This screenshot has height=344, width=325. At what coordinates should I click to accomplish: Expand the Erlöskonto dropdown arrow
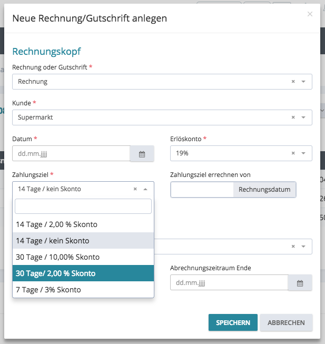coord(303,153)
